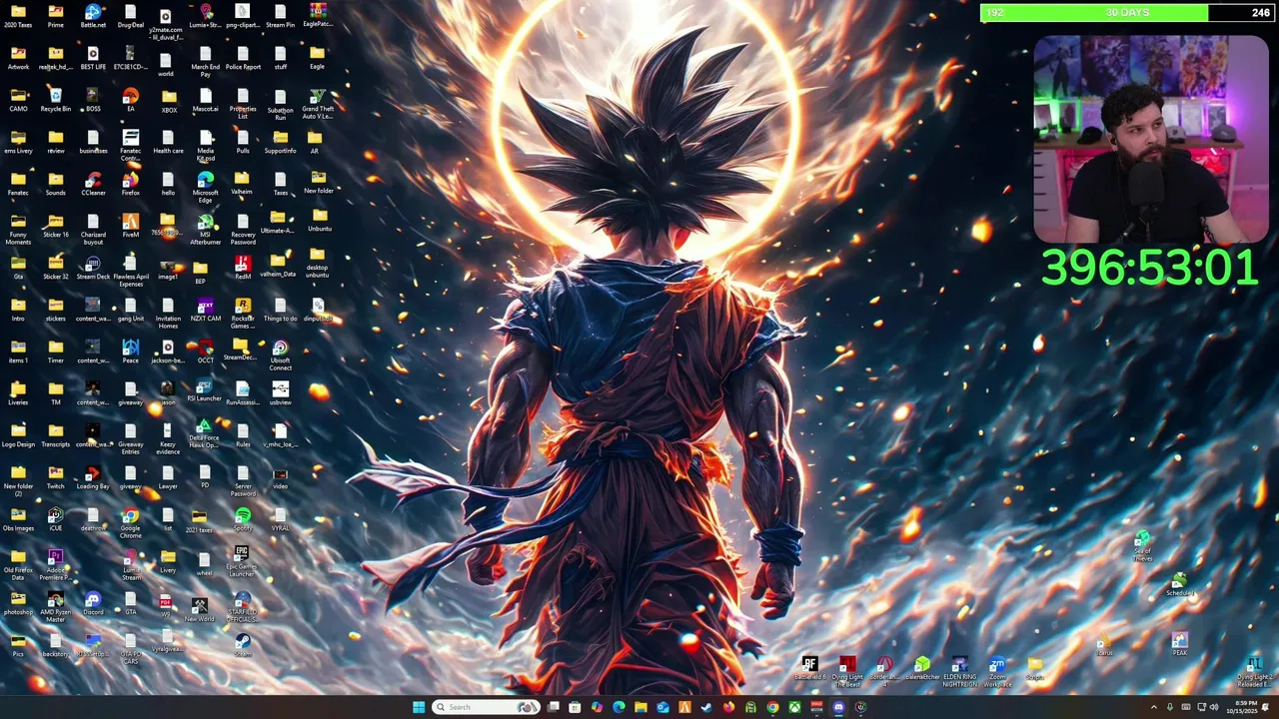Select the Server Password file

(x=243, y=480)
